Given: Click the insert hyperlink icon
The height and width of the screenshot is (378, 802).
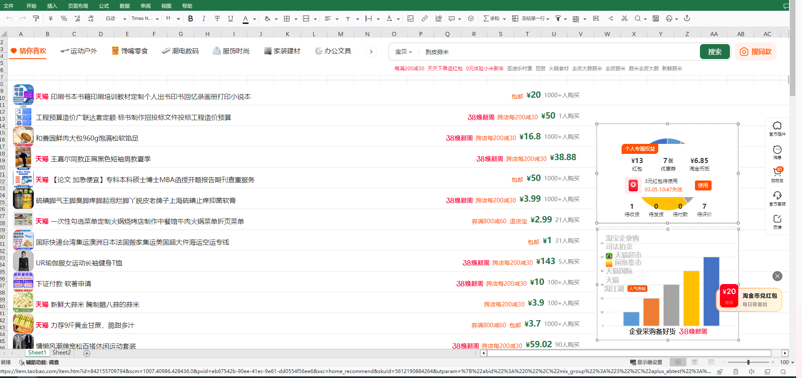Looking at the screenshot, I should tap(425, 18).
